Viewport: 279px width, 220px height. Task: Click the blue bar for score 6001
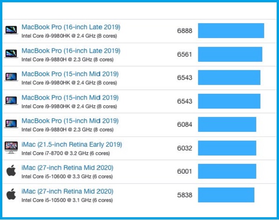(227, 171)
